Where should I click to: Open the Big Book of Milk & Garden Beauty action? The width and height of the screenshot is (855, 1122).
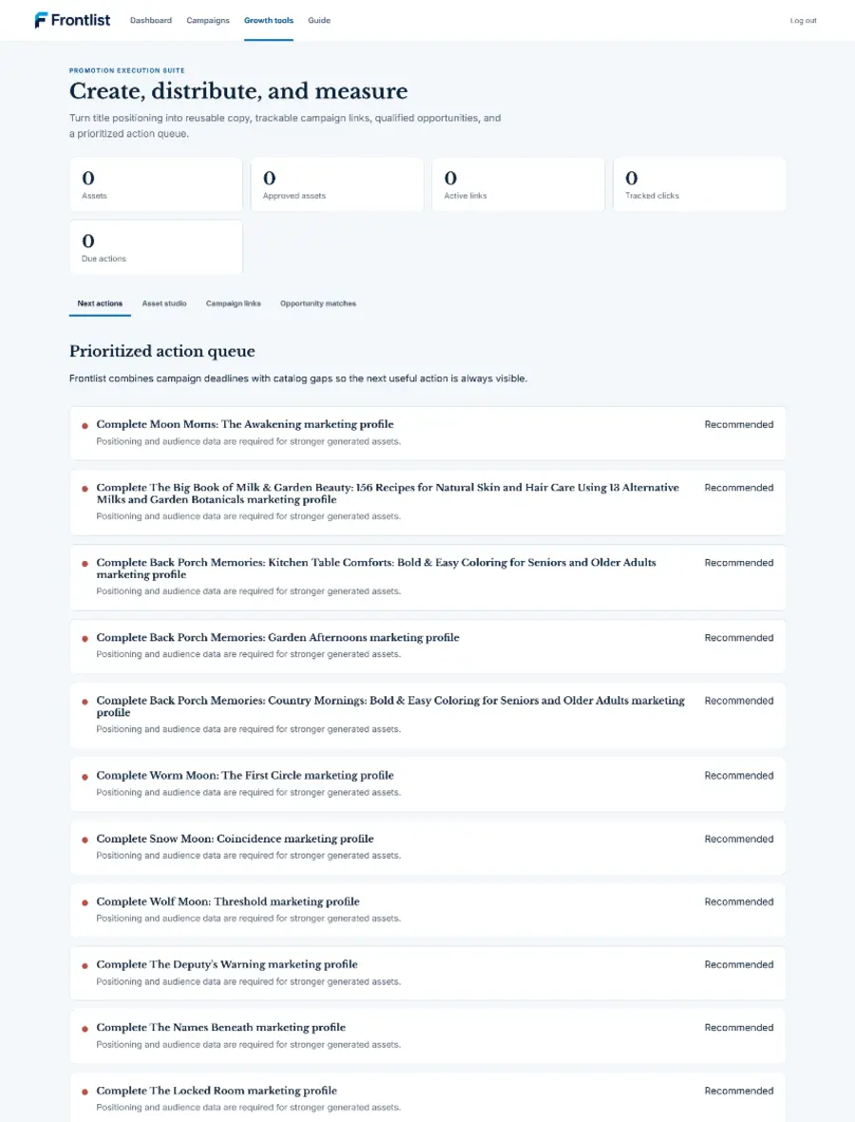click(427, 502)
